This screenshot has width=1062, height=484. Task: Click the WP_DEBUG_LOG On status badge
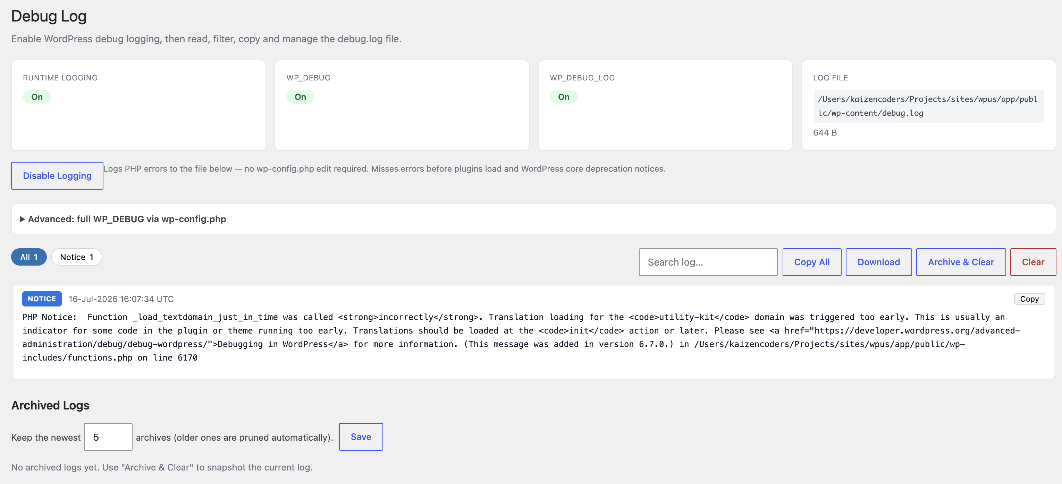564,97
